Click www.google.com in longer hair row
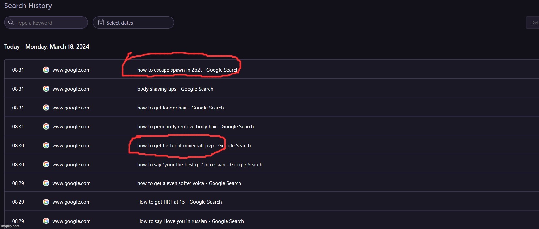Image resolution: width=539 pixels, height=229 pixels. [71, 108]
